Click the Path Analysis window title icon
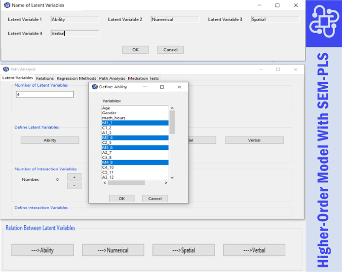 (x=6, y=69)
